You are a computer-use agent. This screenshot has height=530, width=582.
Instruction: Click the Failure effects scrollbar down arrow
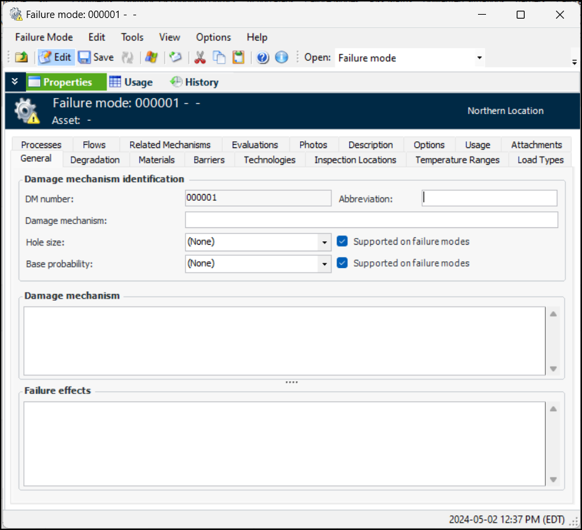tap(553, 479)
